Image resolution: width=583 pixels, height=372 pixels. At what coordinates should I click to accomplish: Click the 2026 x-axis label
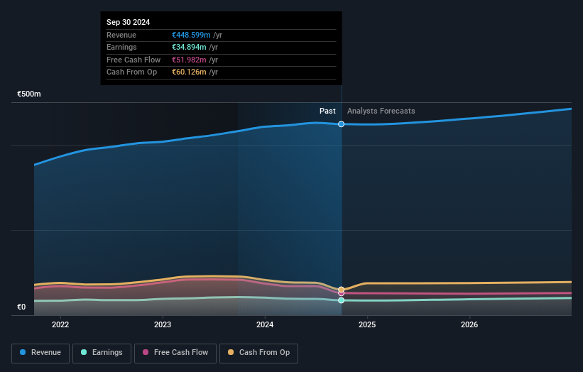[469, 324]
